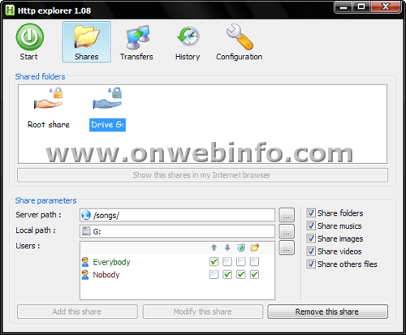Click the download arrow column header icon
The width and height of the screenshot is (406, 335).
pyautogui.click(x=227, y=247)
